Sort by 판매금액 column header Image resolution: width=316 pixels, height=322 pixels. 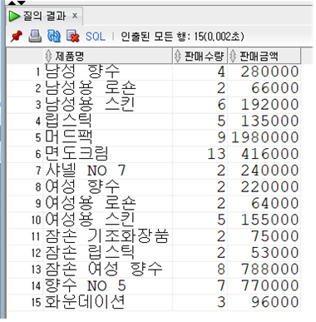pos(264,56)
